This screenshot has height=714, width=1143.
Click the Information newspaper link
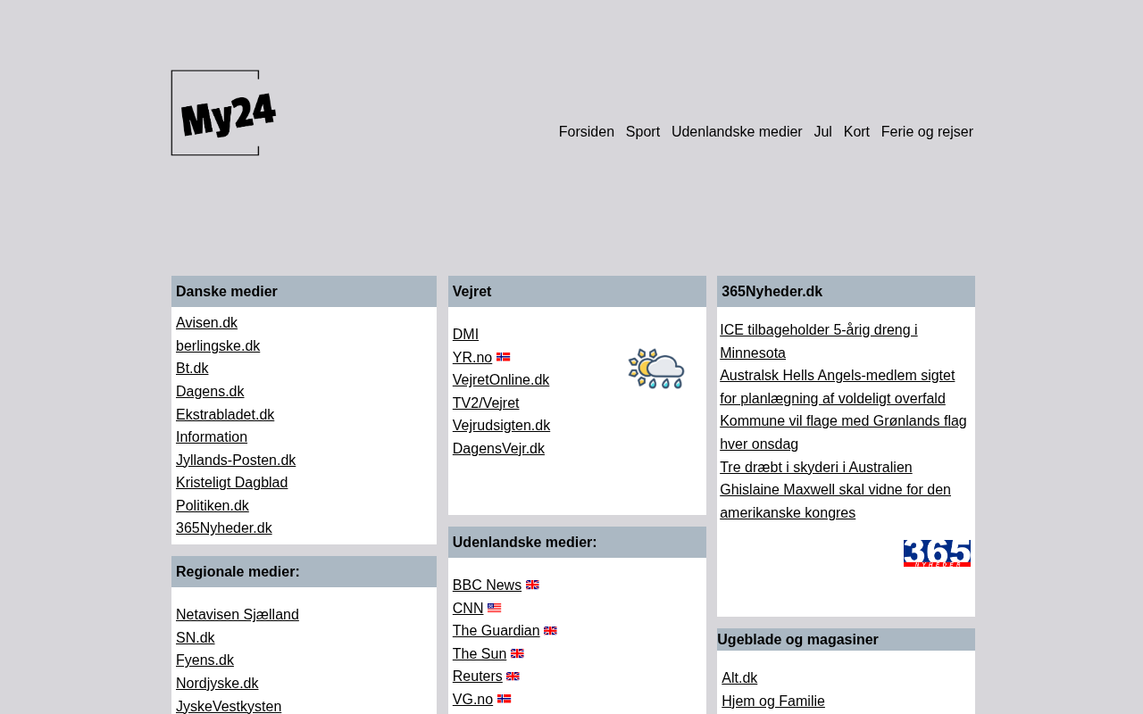(x=212, y=436)
